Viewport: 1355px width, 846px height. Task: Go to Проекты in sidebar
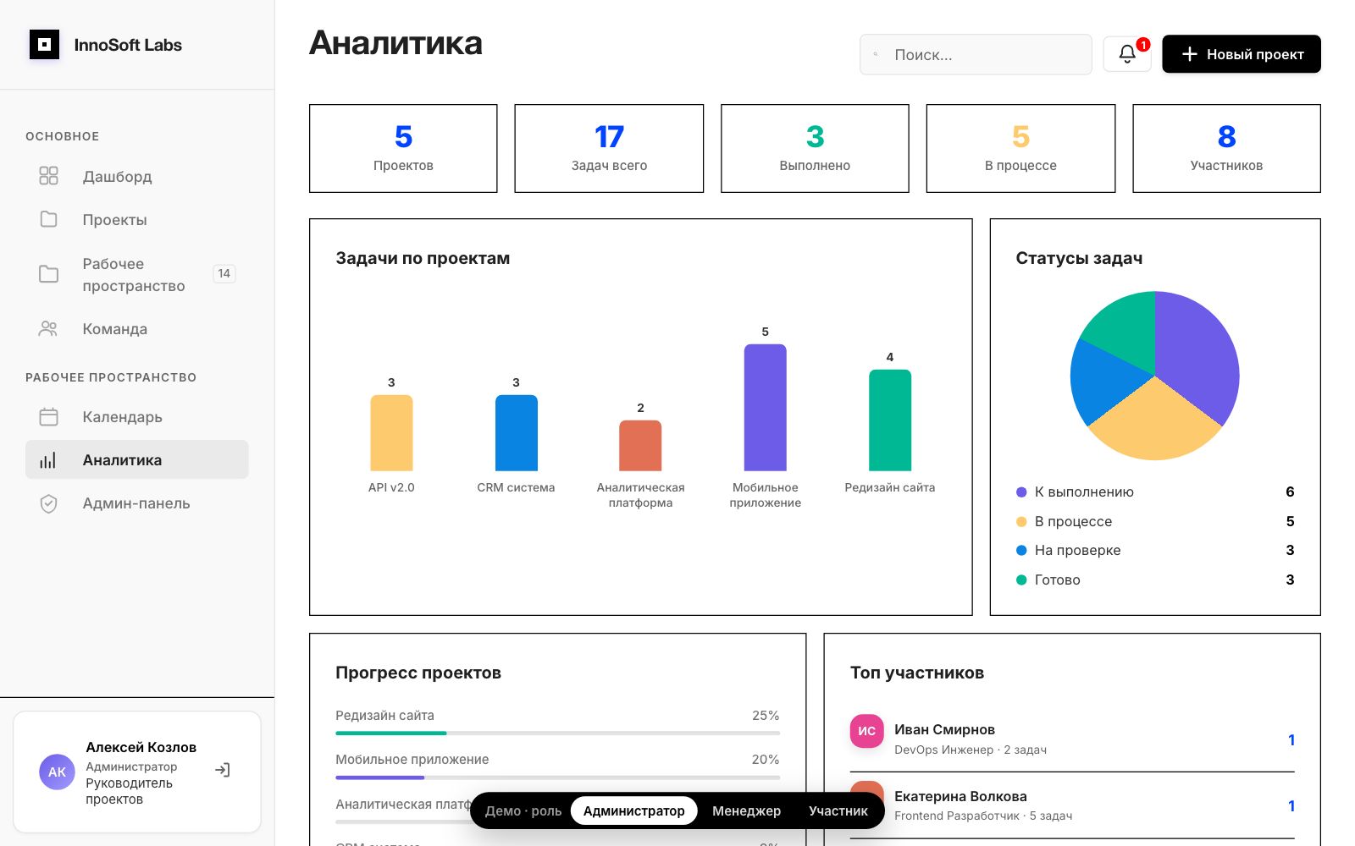pyautogui.click(x=137, y=219)
